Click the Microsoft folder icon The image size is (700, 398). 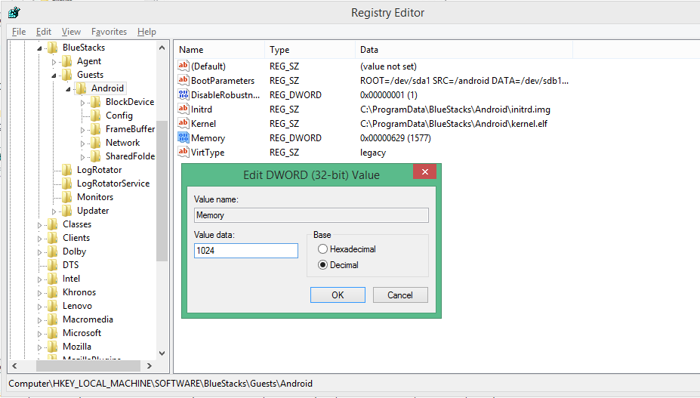tap(53, 333)
